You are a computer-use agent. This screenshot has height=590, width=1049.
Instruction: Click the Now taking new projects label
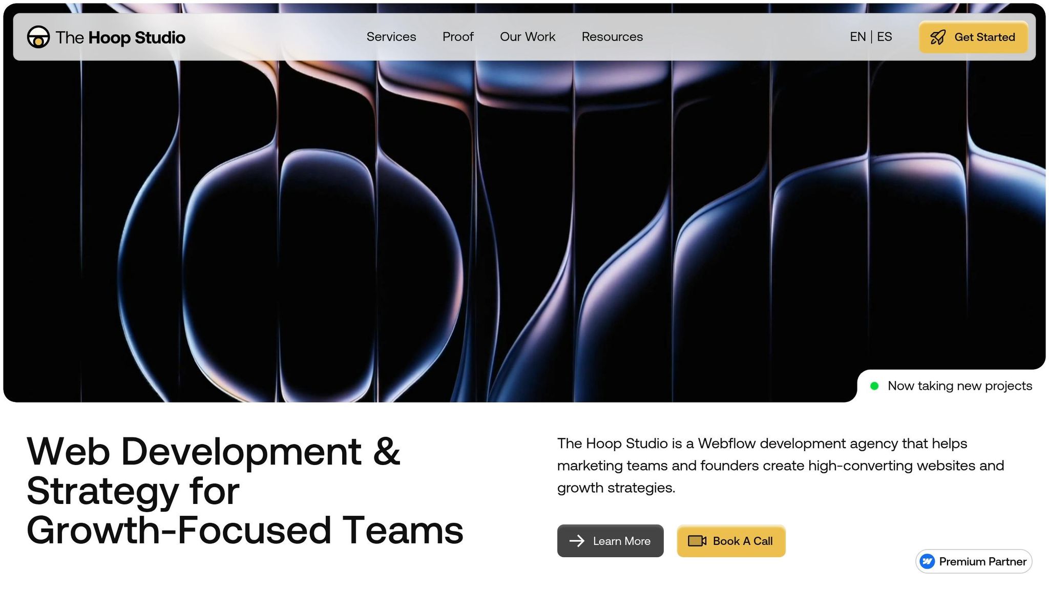tap(959, 386)
